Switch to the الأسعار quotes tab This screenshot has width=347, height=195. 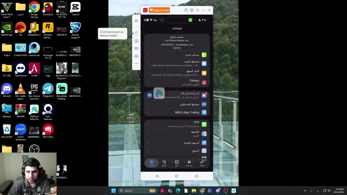(202, 163)
